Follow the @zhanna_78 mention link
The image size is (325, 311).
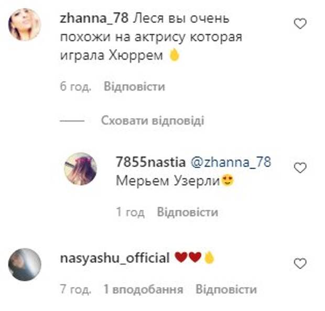coord(231,162)
